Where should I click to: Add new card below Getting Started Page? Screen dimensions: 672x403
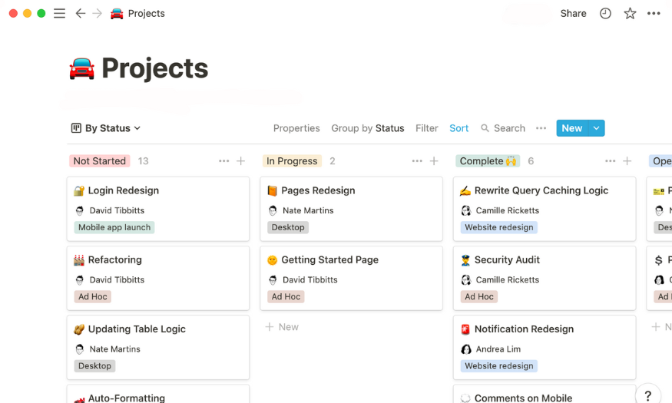pyautogui.click(x=282, y=327)
